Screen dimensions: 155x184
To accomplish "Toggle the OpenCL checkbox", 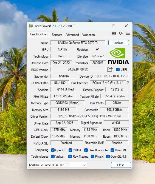I will [53, 150].
